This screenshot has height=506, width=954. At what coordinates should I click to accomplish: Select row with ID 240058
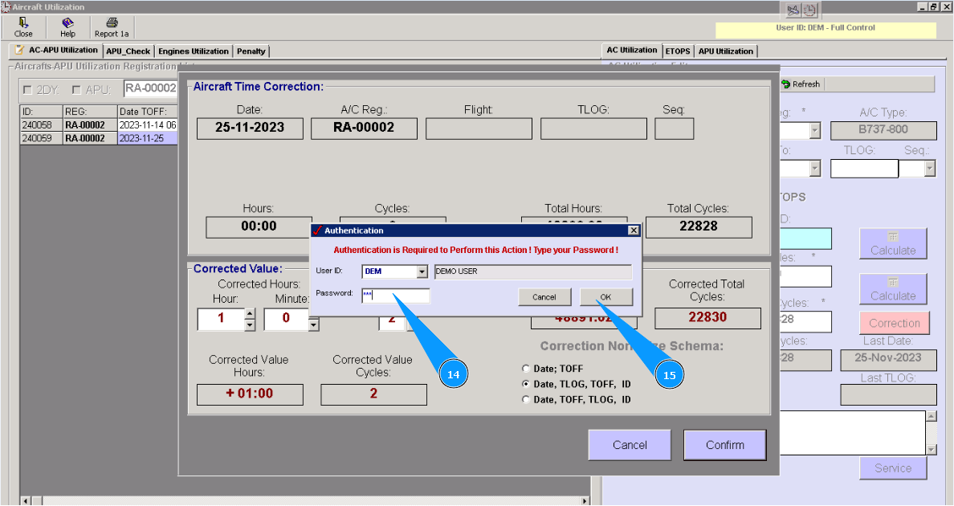(99, 124)
